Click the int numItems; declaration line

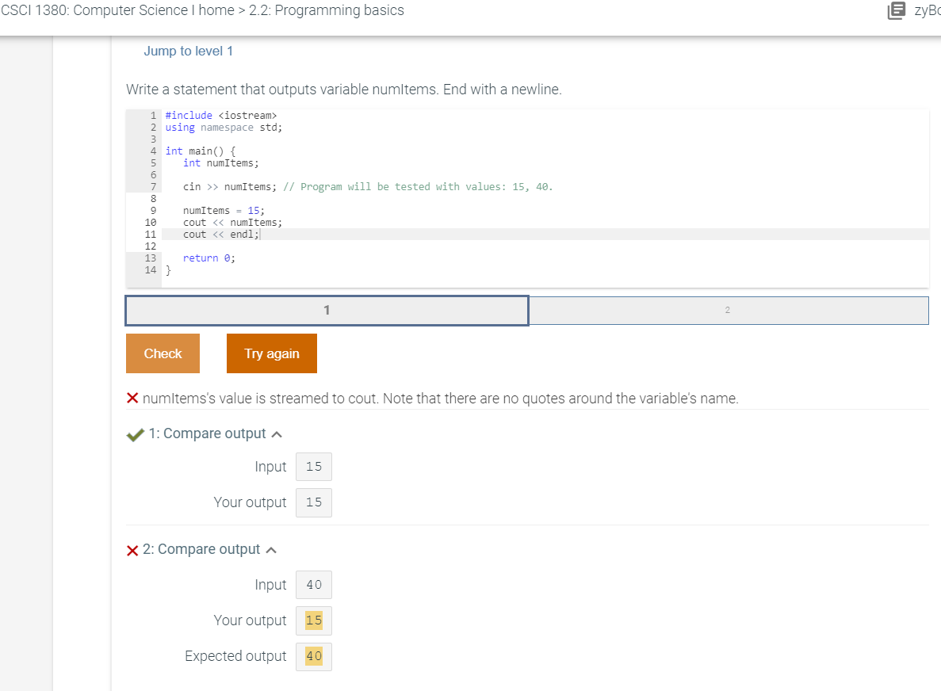click(221, 163)
